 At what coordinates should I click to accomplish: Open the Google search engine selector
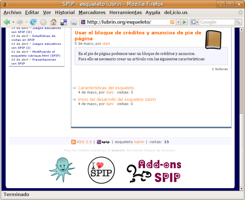tap(194, 22)
